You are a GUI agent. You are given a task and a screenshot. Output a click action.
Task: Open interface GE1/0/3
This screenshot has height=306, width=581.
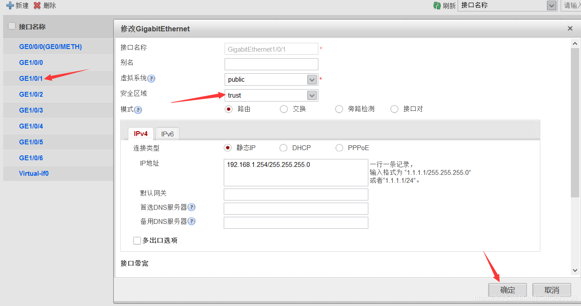click(31, 110)
